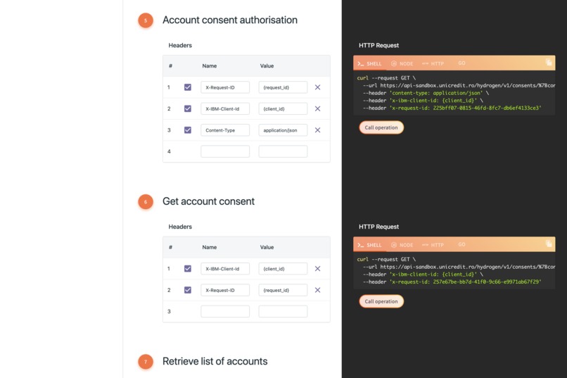Edit {request_id} value field in Get account consent
The height and width of the screenshot is (378, 567).
pos(283,290)
